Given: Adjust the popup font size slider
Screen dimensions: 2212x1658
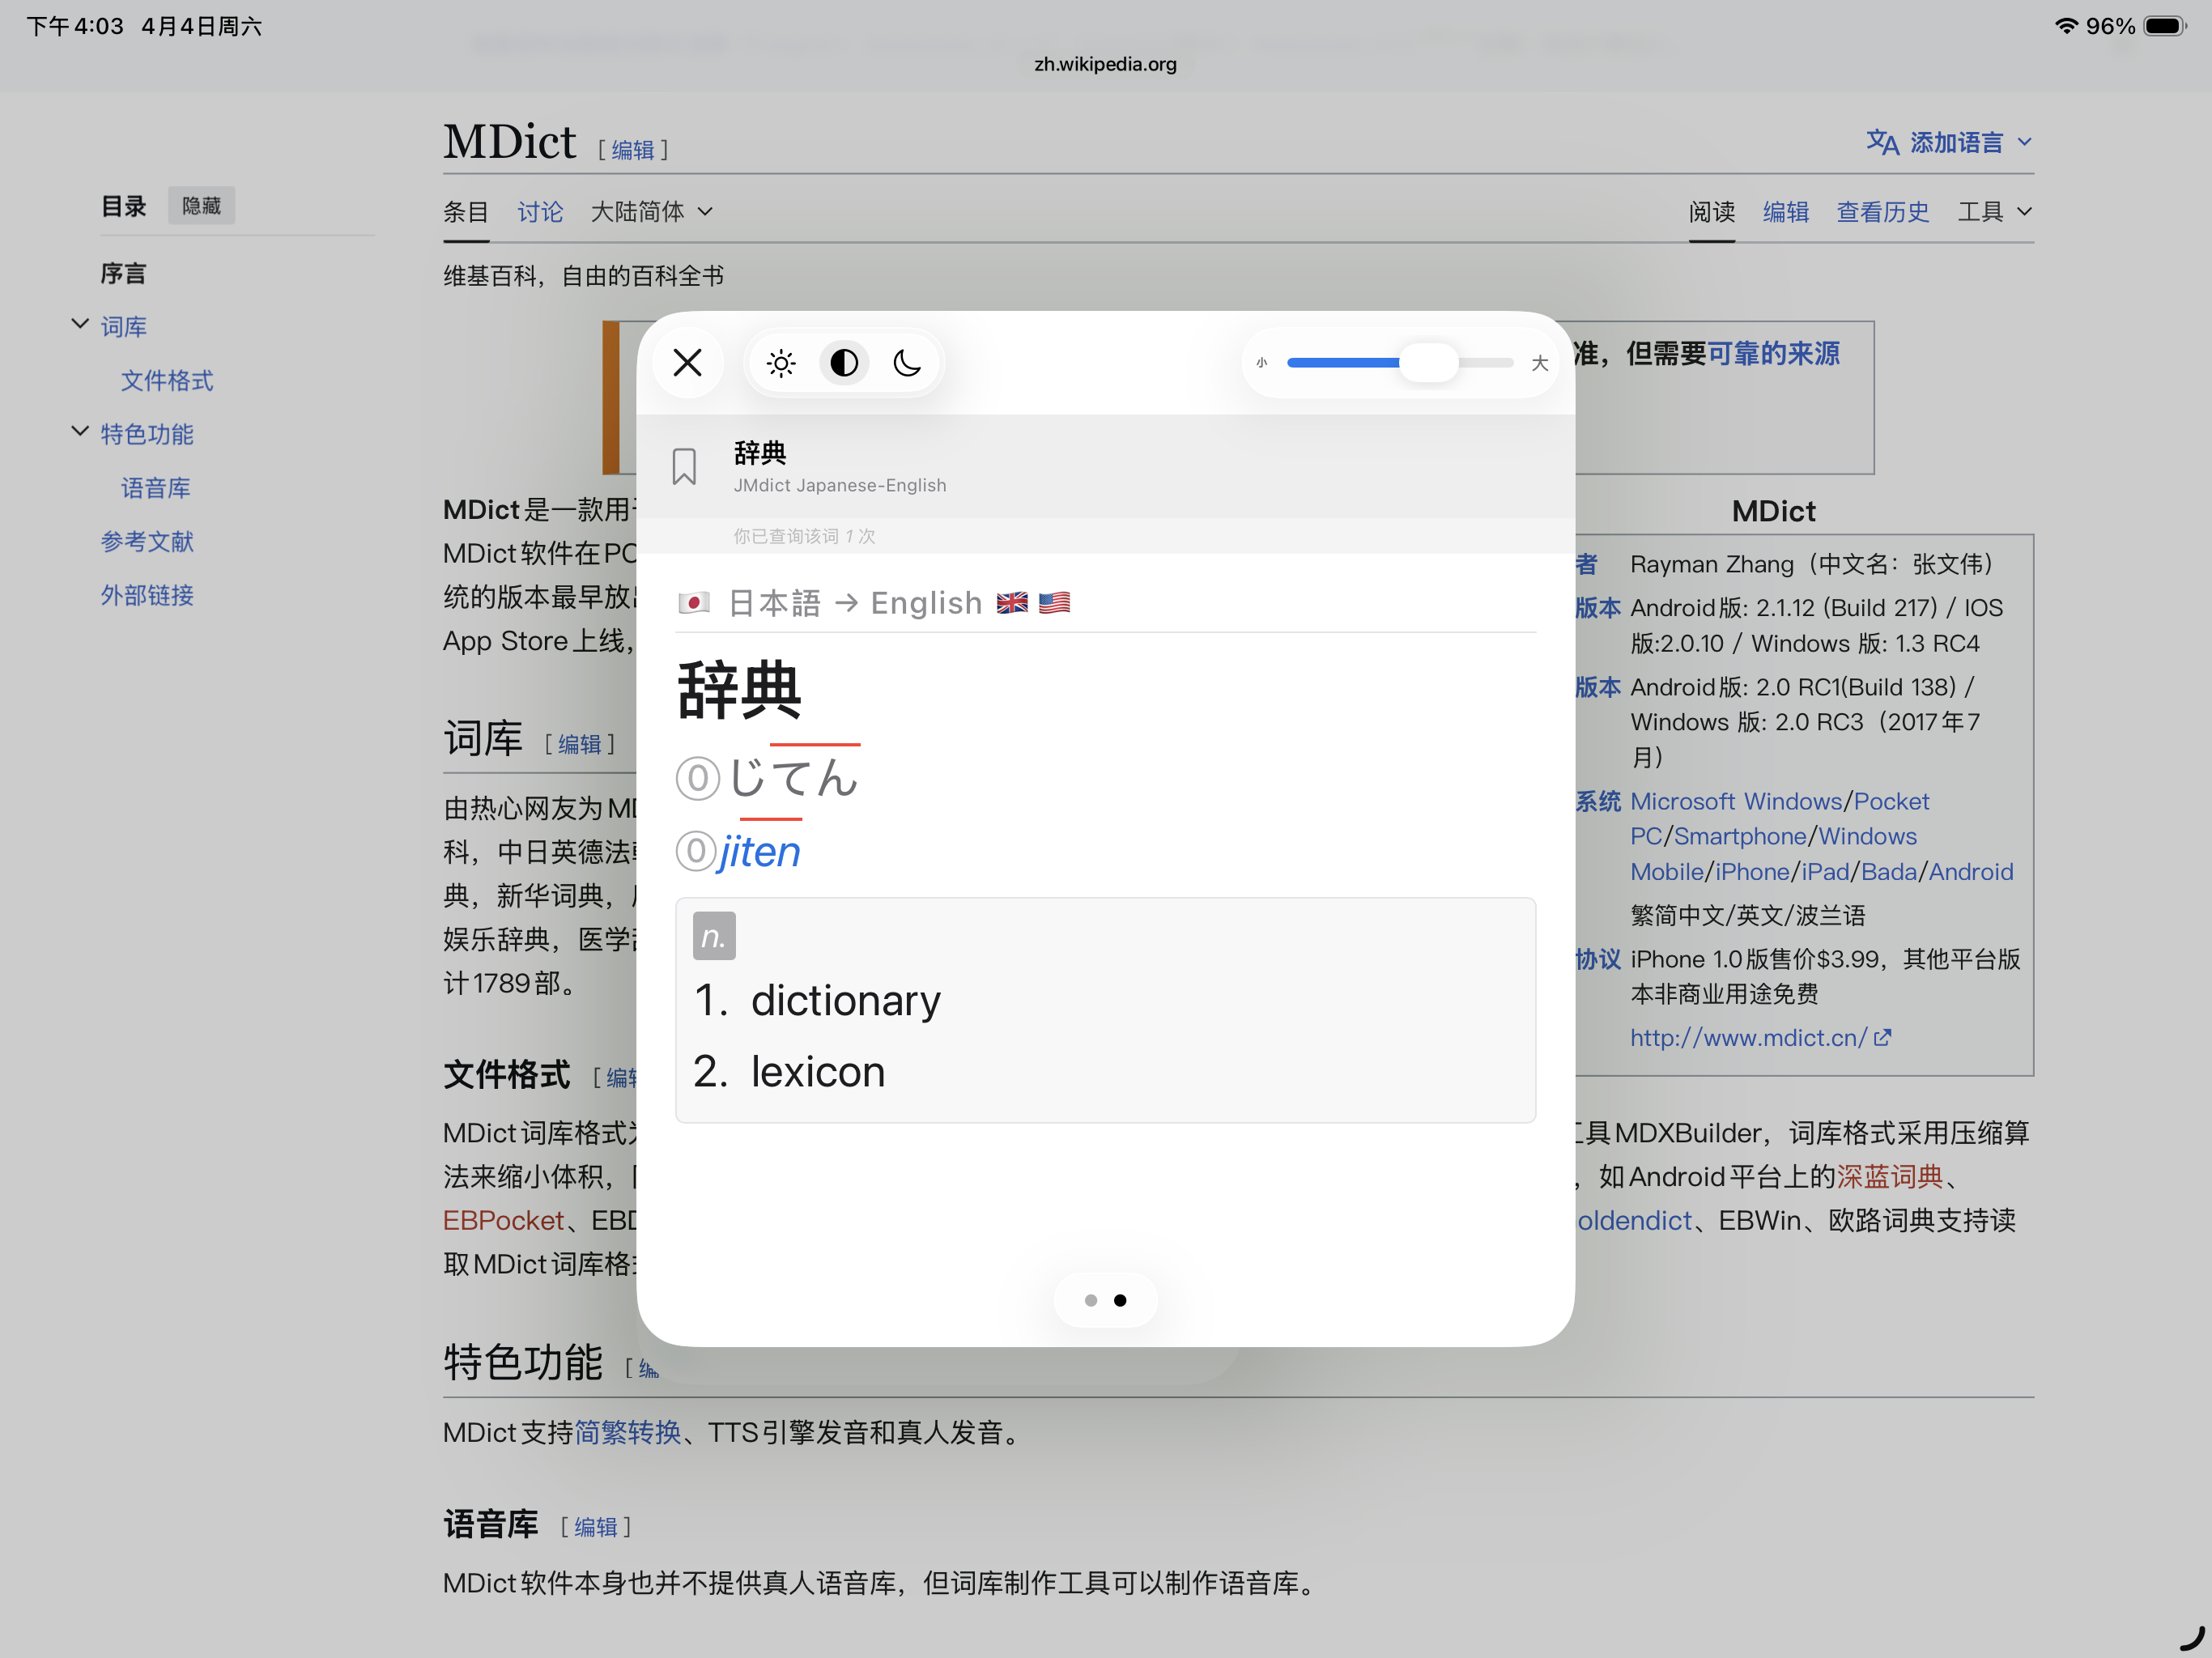Looking at the screenshot, I should [x=1428, y=363].
